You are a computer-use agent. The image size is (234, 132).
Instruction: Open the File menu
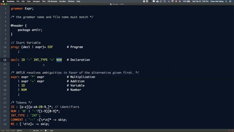click(18, 1)
